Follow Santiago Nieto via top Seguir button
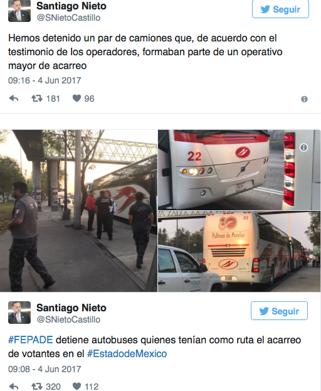 coord(280,9)
